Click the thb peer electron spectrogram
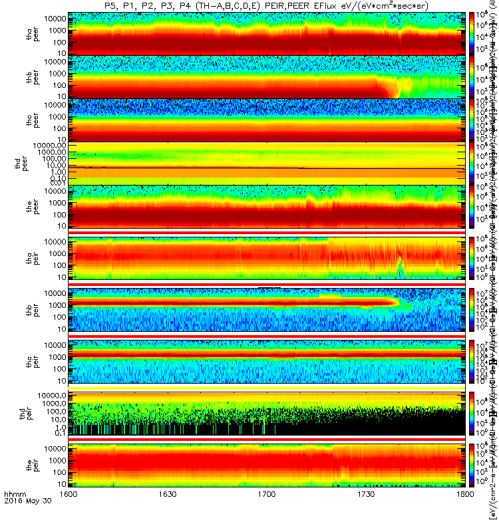 point(267,77)
